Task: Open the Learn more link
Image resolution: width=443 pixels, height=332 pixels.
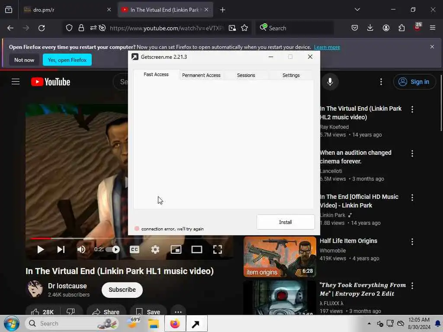Action: (x=327, y=47)
